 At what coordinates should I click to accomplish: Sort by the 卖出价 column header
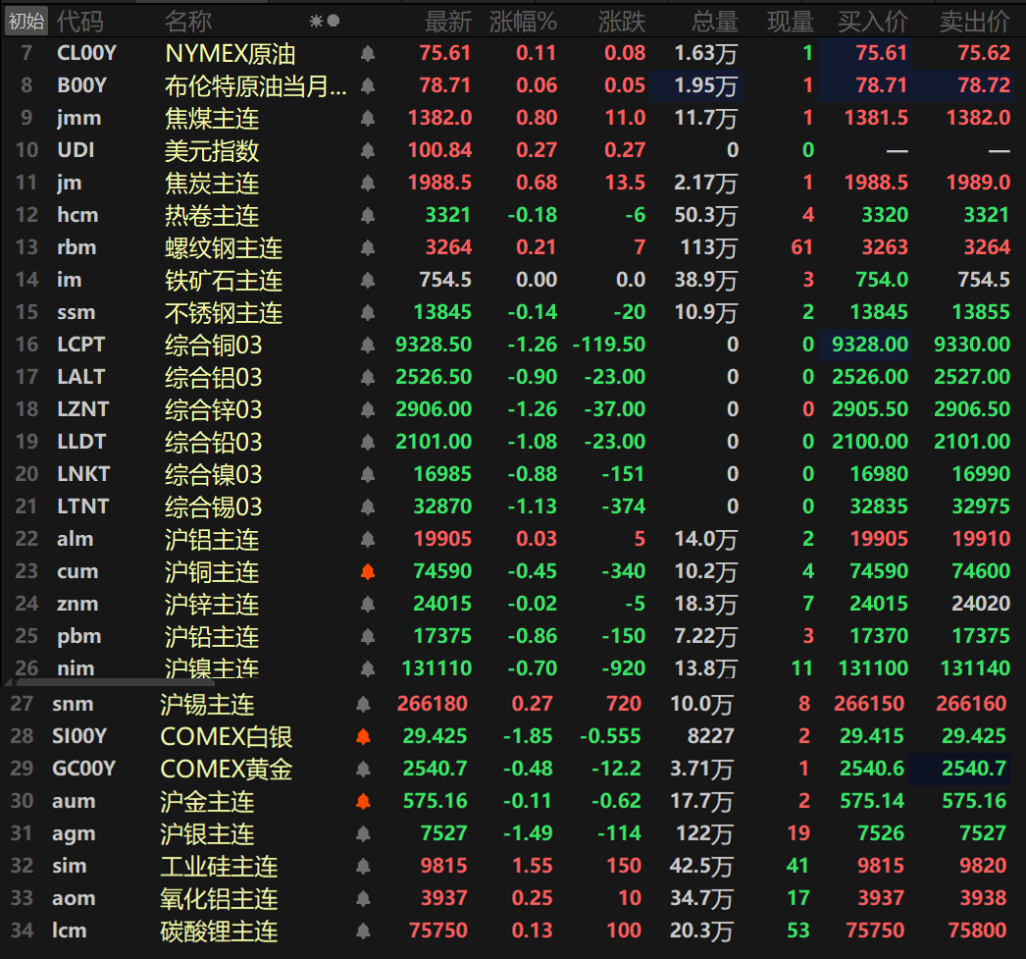pyautogui.click(x=975, y=22)
